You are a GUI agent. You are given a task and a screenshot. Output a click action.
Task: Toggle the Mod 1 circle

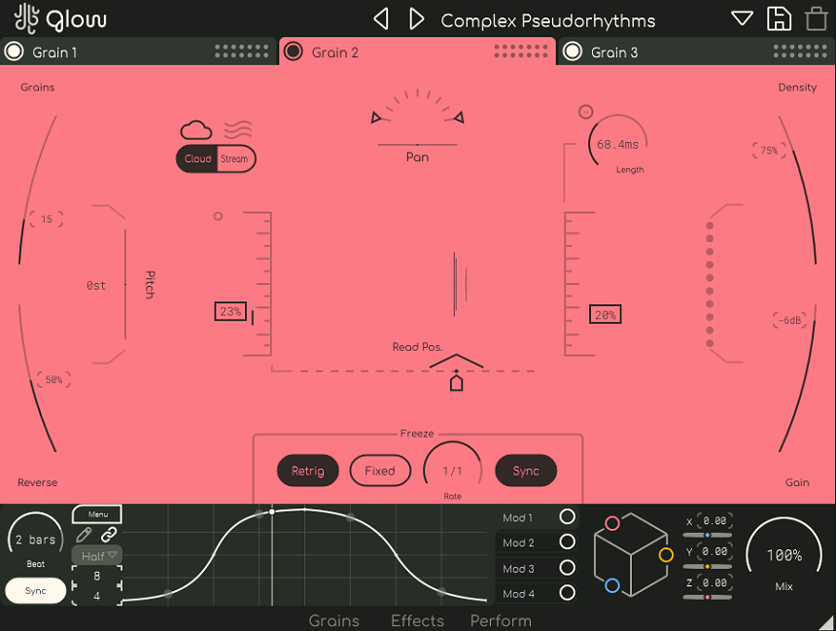[x=568, y=516]
